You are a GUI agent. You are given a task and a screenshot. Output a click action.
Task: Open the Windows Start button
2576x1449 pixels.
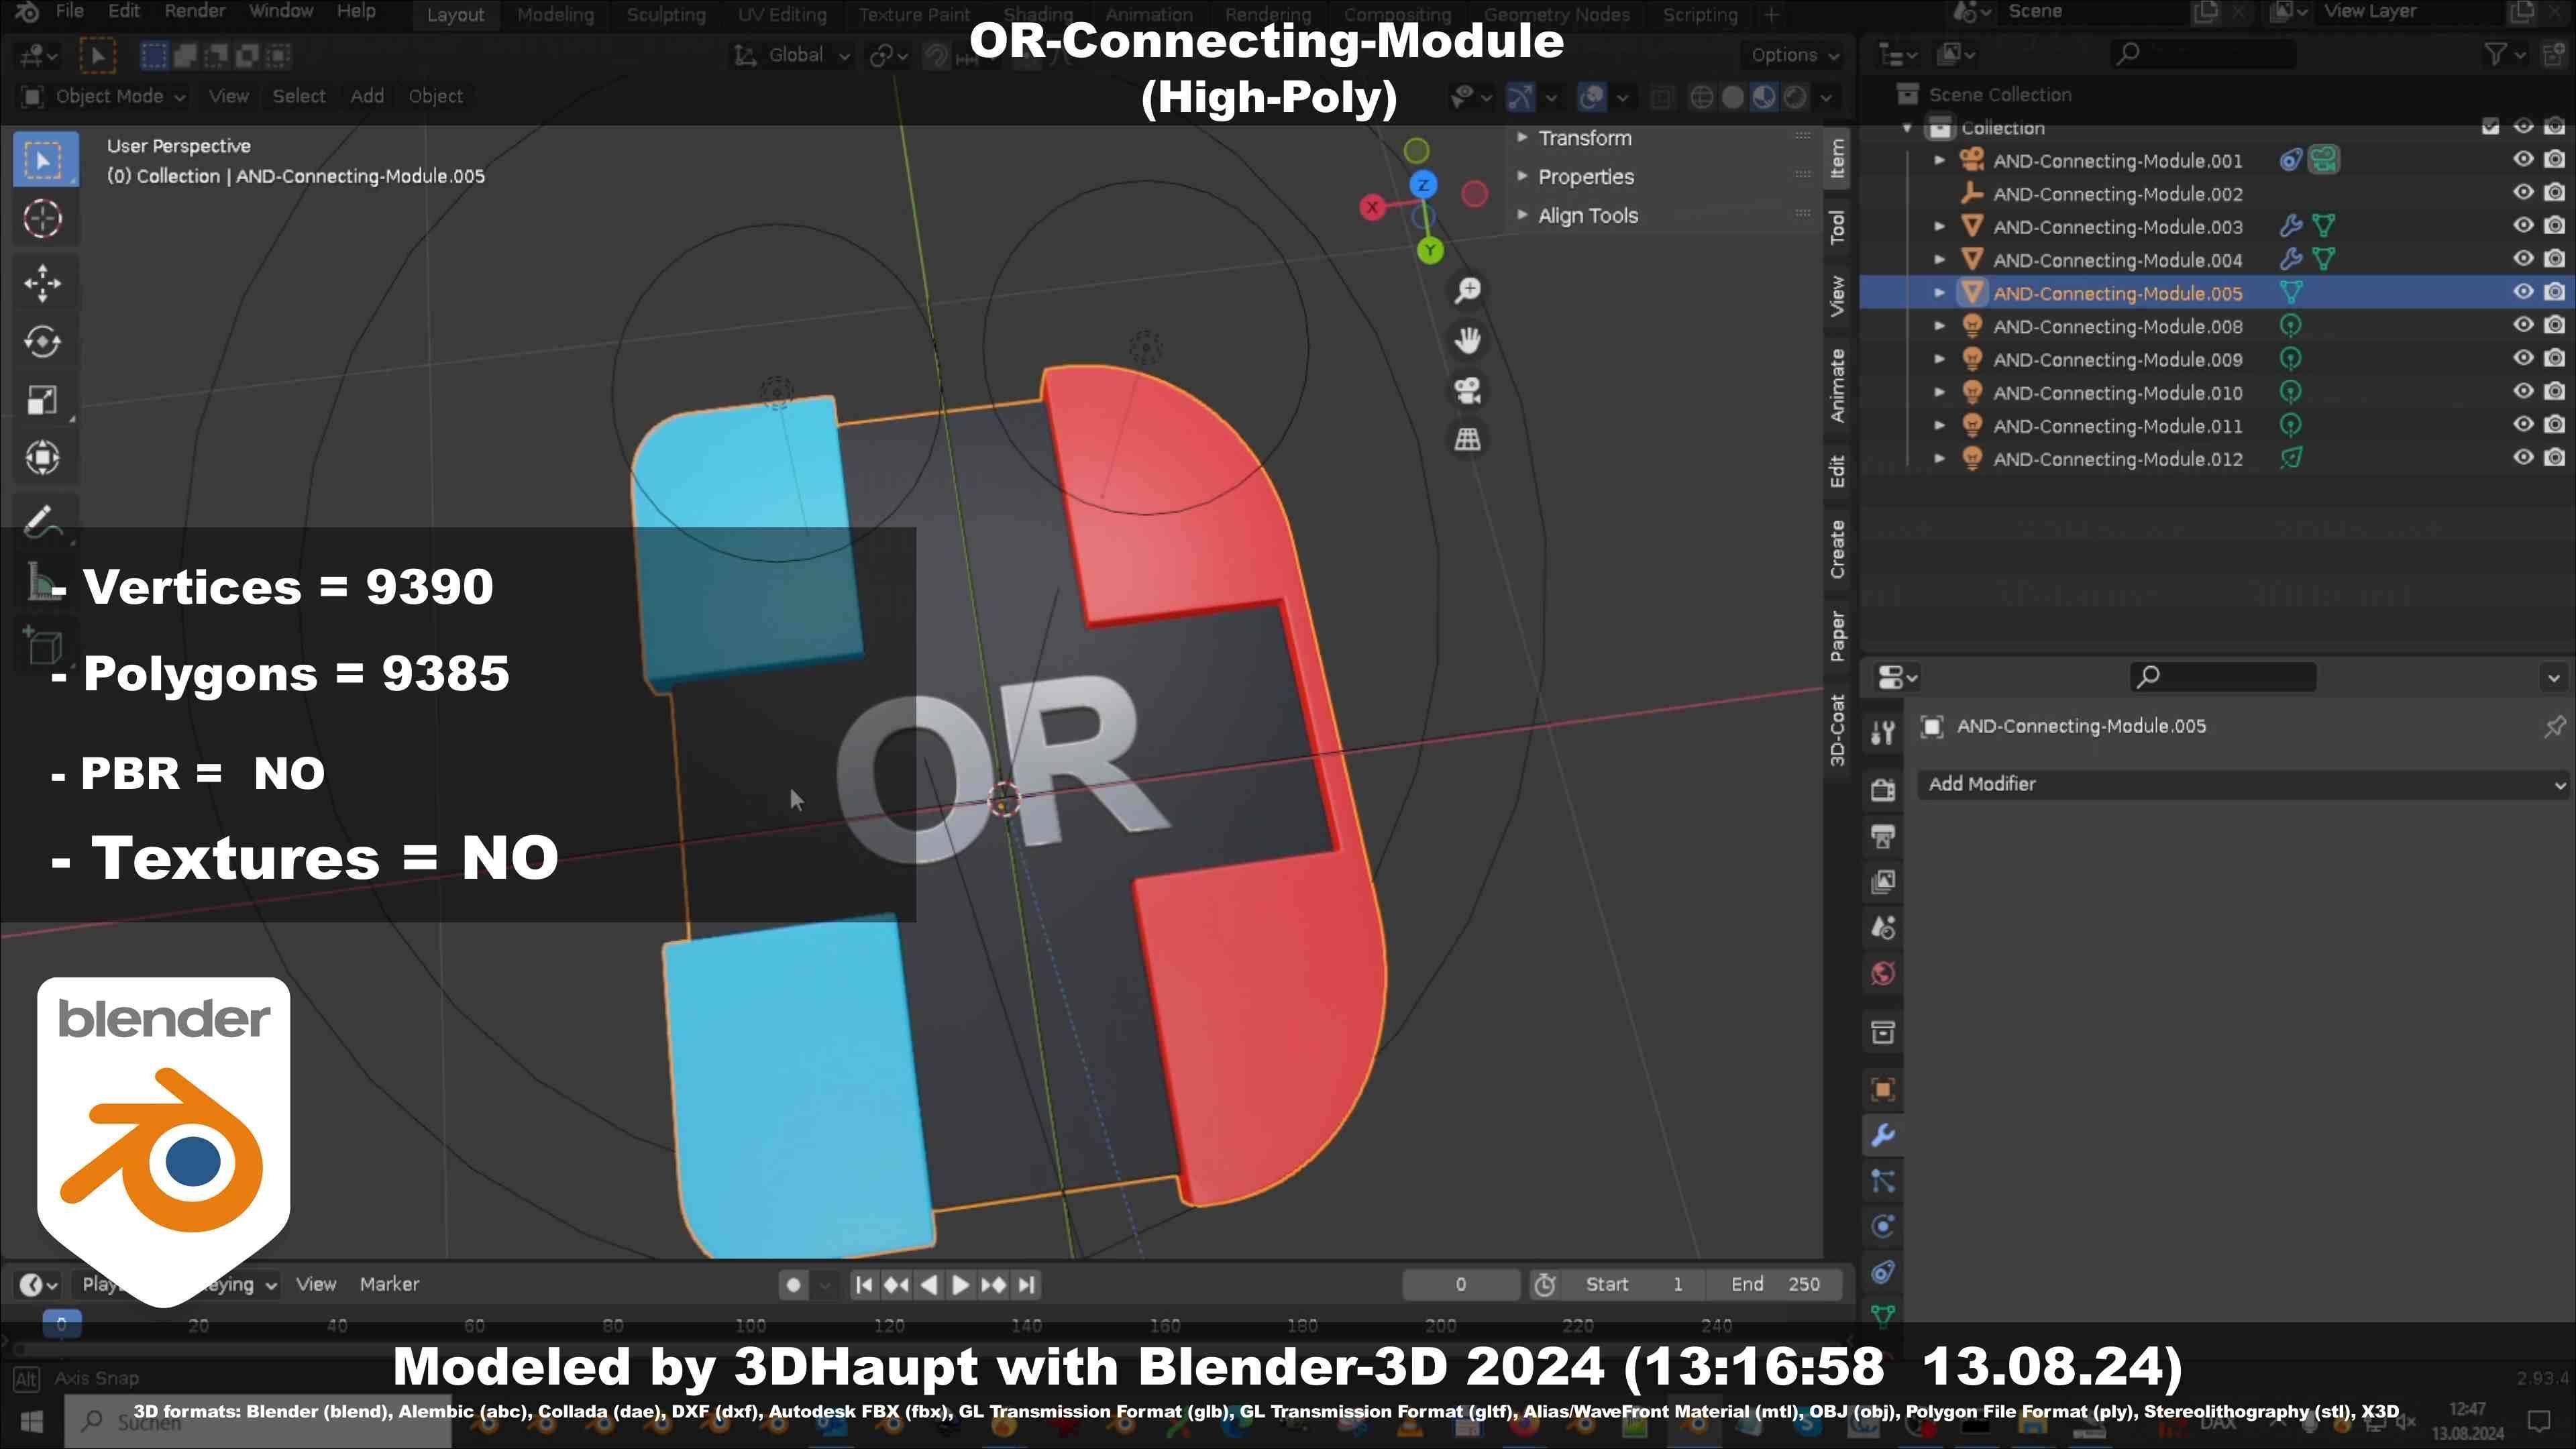[31, 1421]
